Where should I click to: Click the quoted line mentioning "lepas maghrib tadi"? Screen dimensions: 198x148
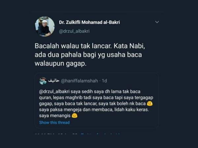(96, 98)
